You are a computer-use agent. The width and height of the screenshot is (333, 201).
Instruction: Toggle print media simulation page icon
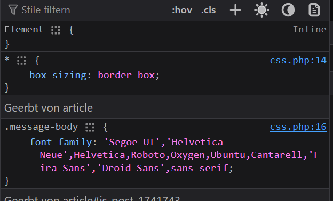[314, 10]
